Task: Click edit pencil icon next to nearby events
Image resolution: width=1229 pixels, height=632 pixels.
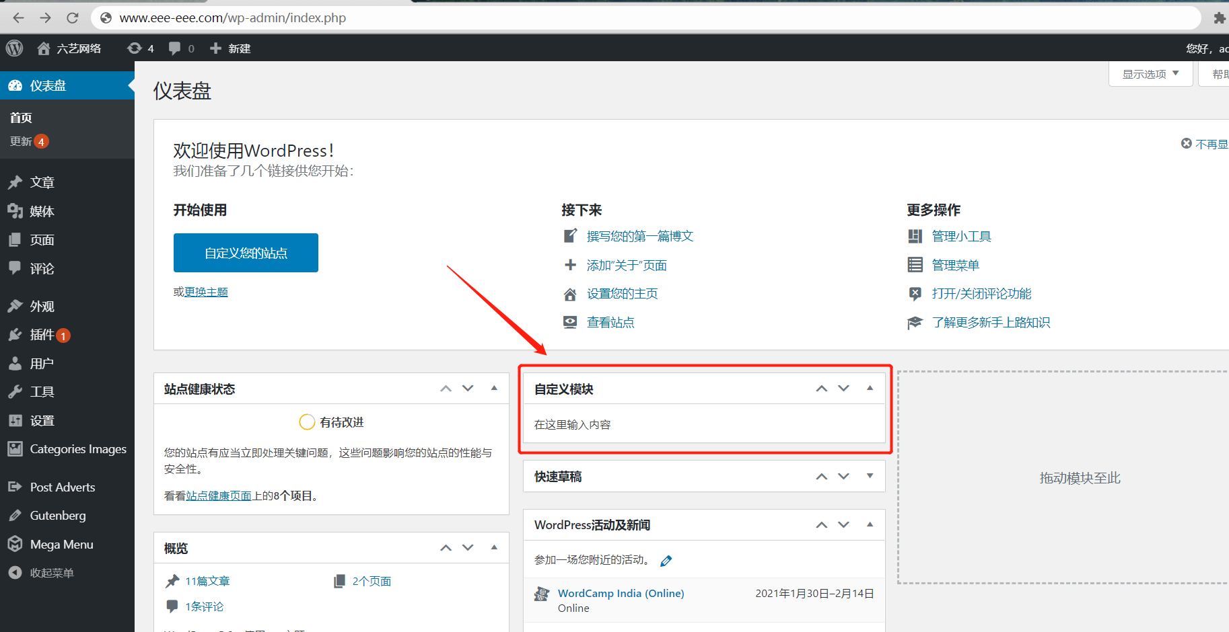Action: (x=666, y=561)
